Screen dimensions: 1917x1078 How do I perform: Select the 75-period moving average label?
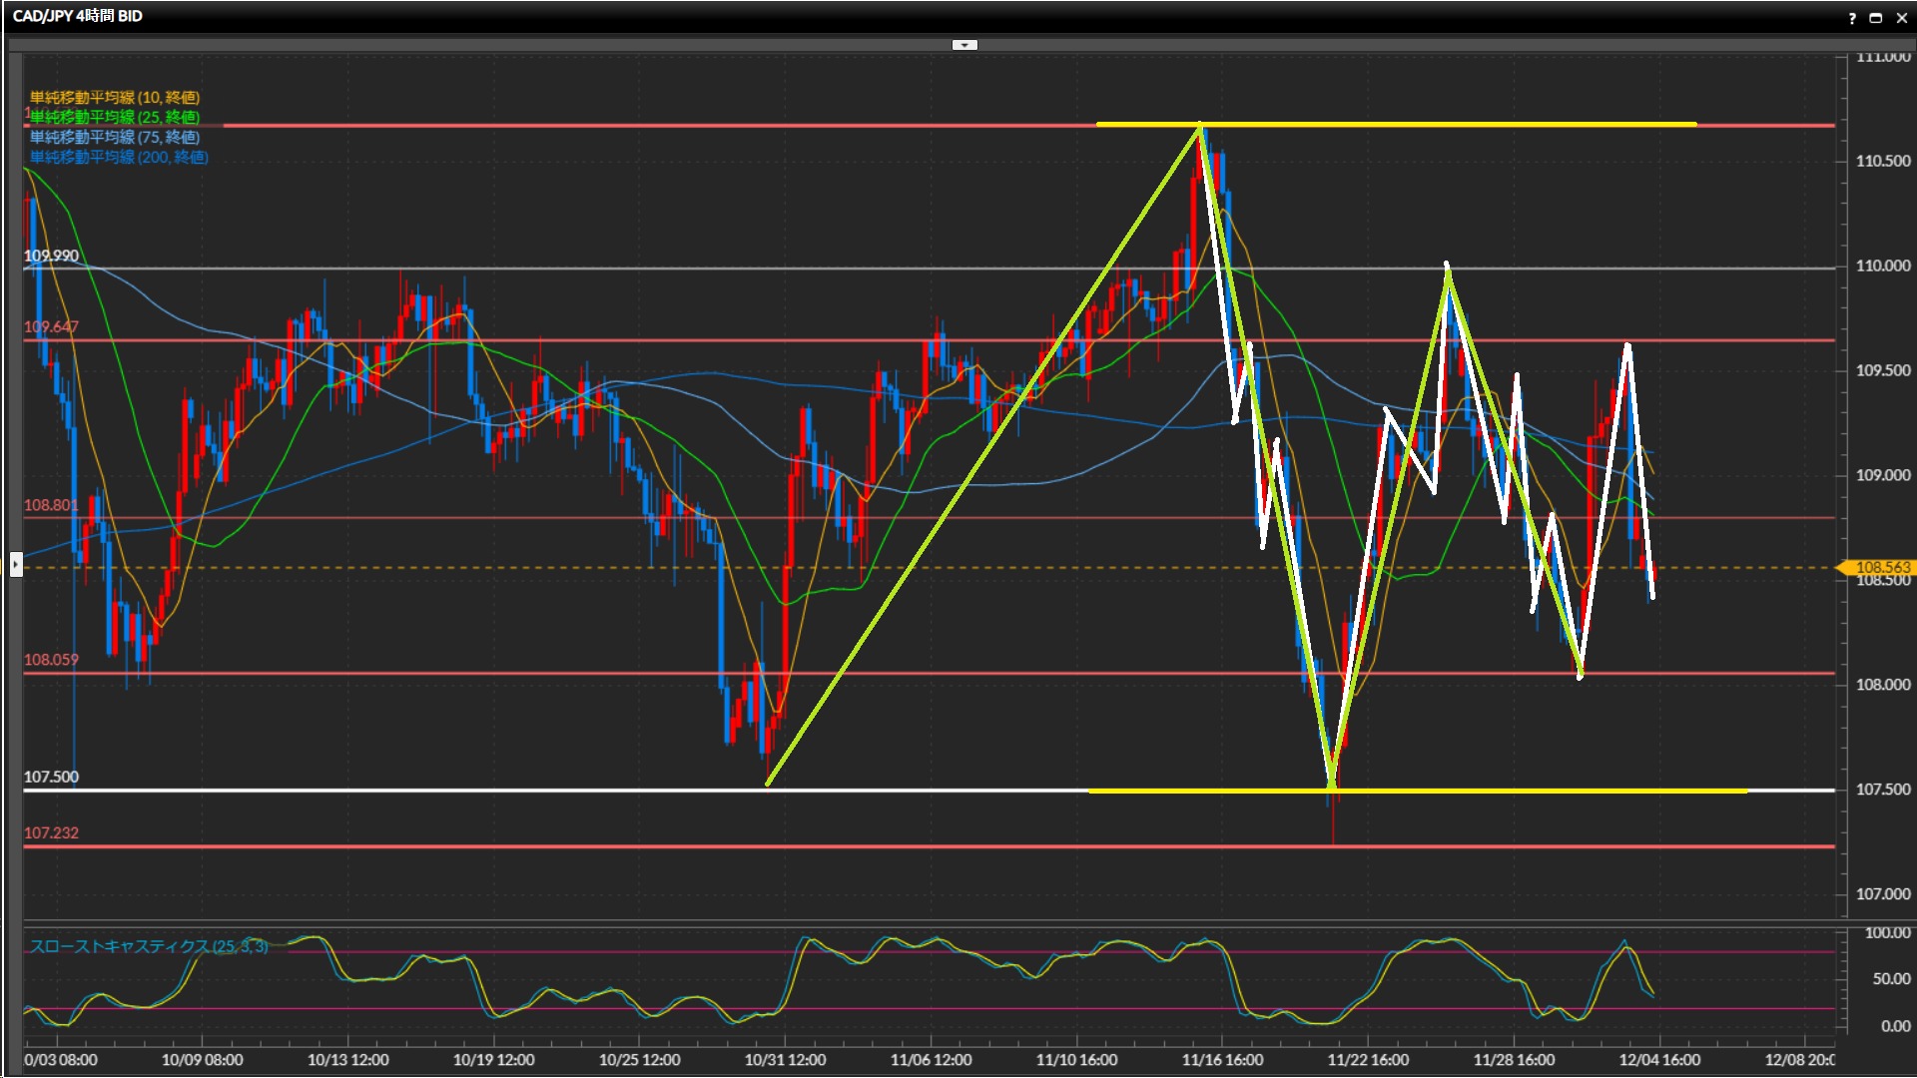tap(115, 137)
